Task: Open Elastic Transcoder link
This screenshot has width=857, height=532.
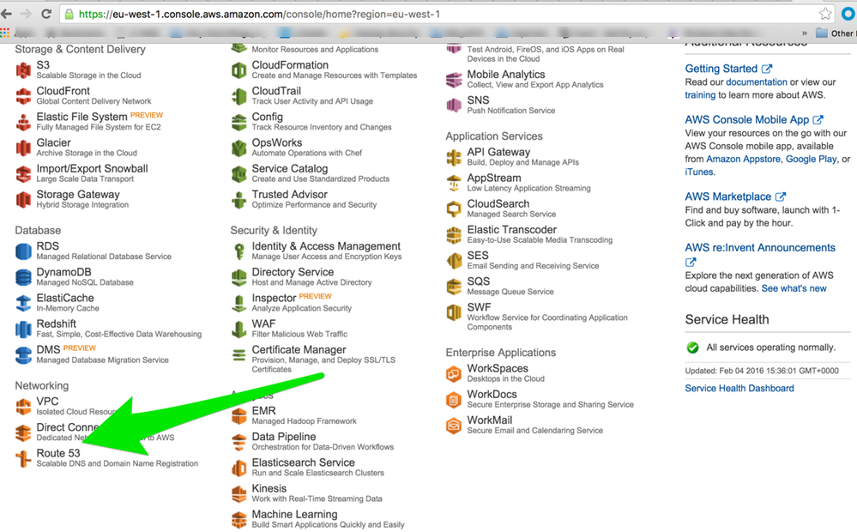Action: click(x=511, y=230)
